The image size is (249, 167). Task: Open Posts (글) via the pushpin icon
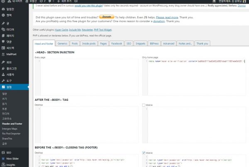coord(3,23)
